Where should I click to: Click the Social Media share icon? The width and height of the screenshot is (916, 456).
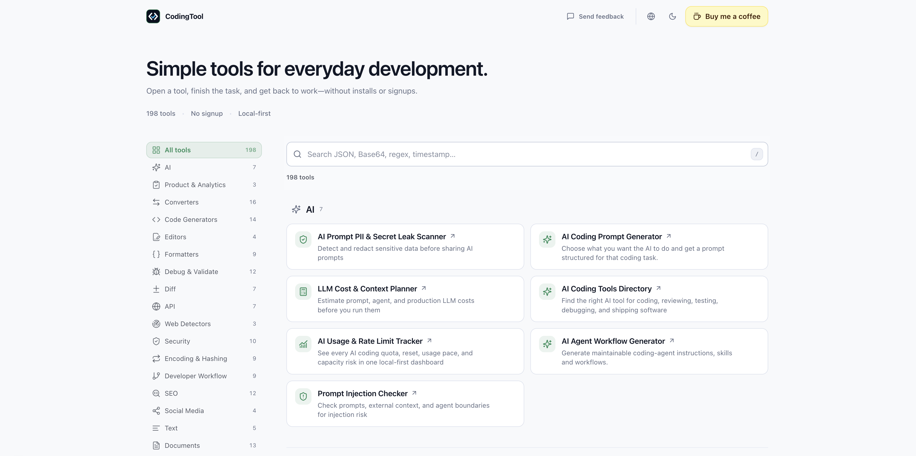[156, 411]
